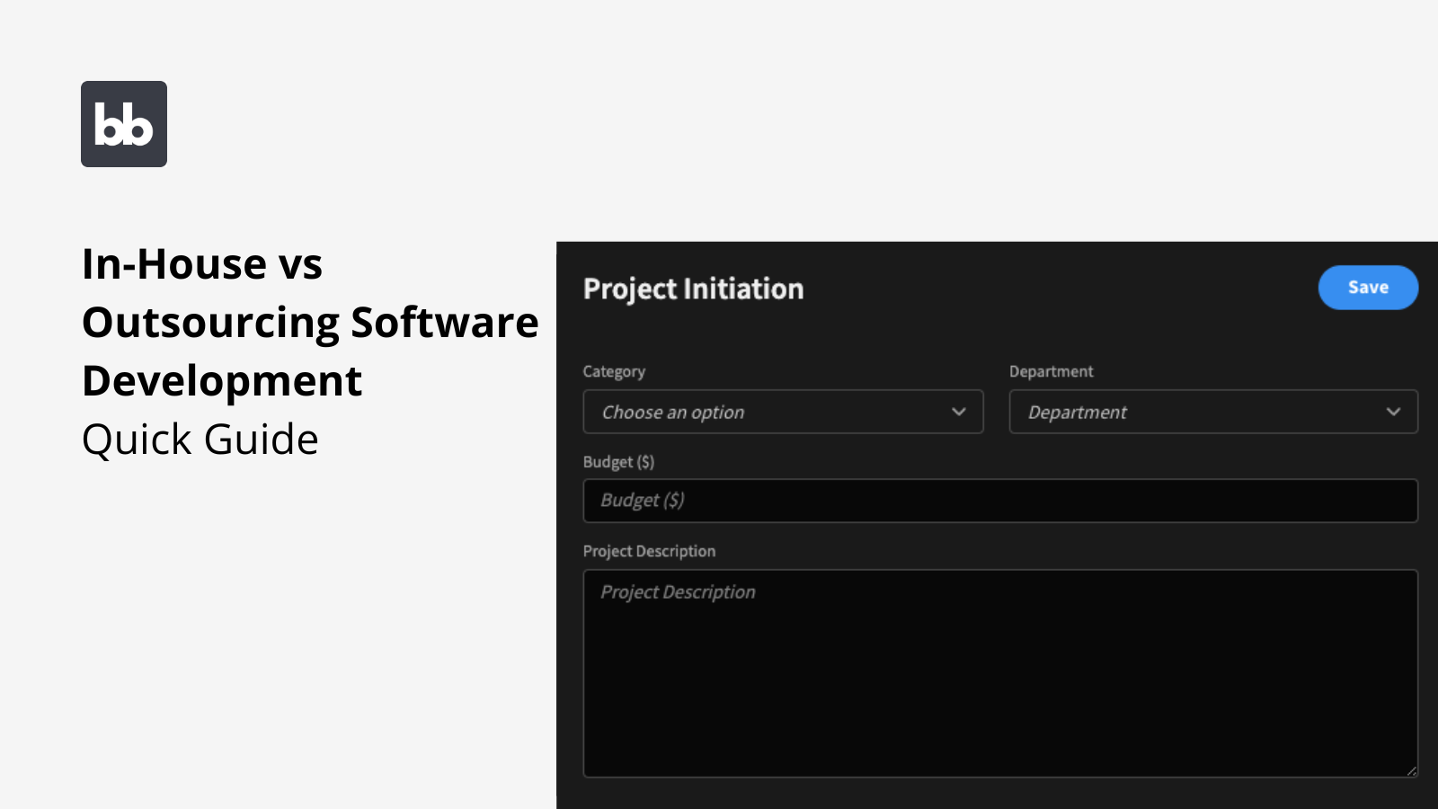Click the resize handle of Project Description
Screen dimensions: 1438x809
point(1411,771)
